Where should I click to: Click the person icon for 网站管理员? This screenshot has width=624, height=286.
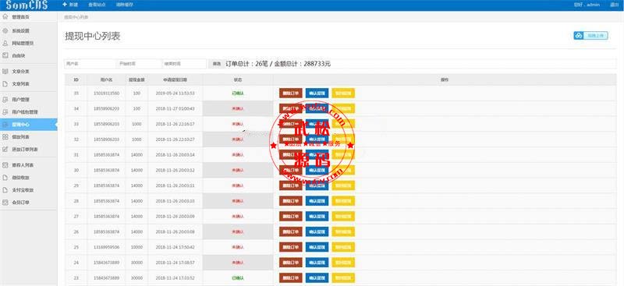click(5, 43)
